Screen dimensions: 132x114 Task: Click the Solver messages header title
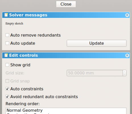click(28, 15)
